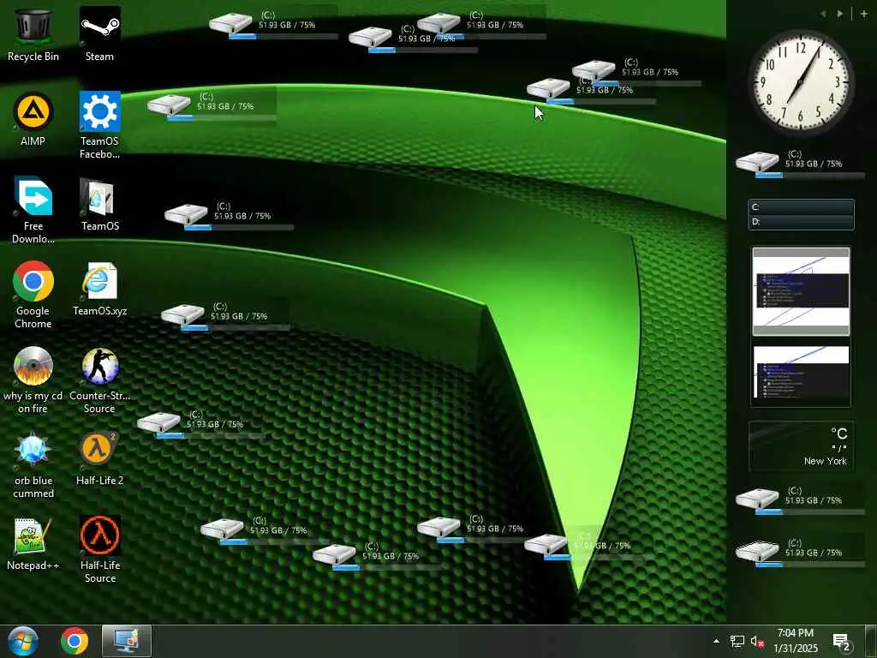Select the Half-Life 2 desktop shortcut
The width and height of the screenshot is (877, 658).
pyautogui.click(x=99, y=459)
